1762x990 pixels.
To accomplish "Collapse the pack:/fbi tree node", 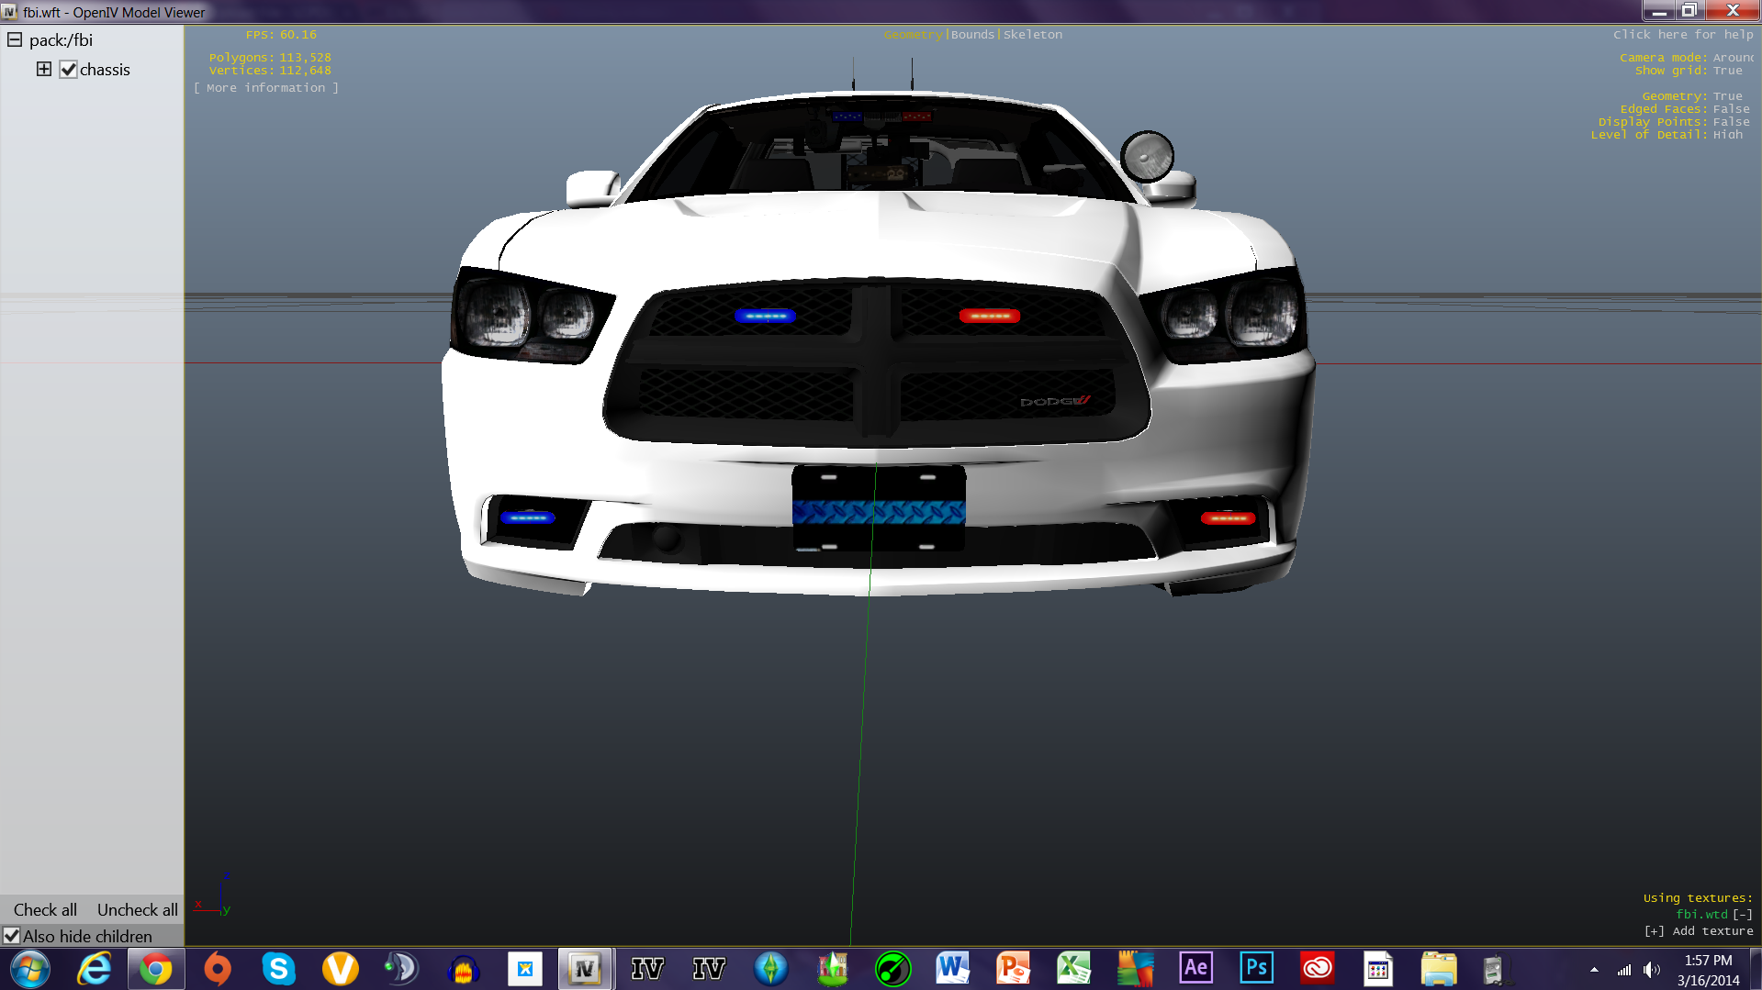I will [x=15, y=40].
